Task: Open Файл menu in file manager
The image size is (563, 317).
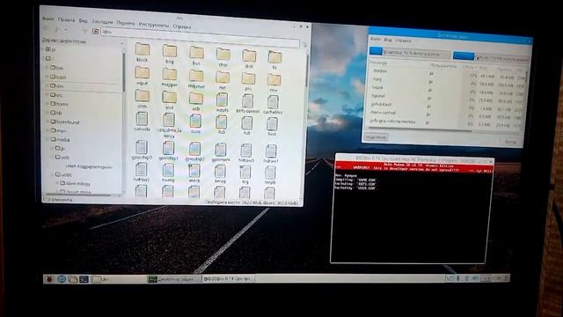Action: pyautogui.click(x=48, y=18)
